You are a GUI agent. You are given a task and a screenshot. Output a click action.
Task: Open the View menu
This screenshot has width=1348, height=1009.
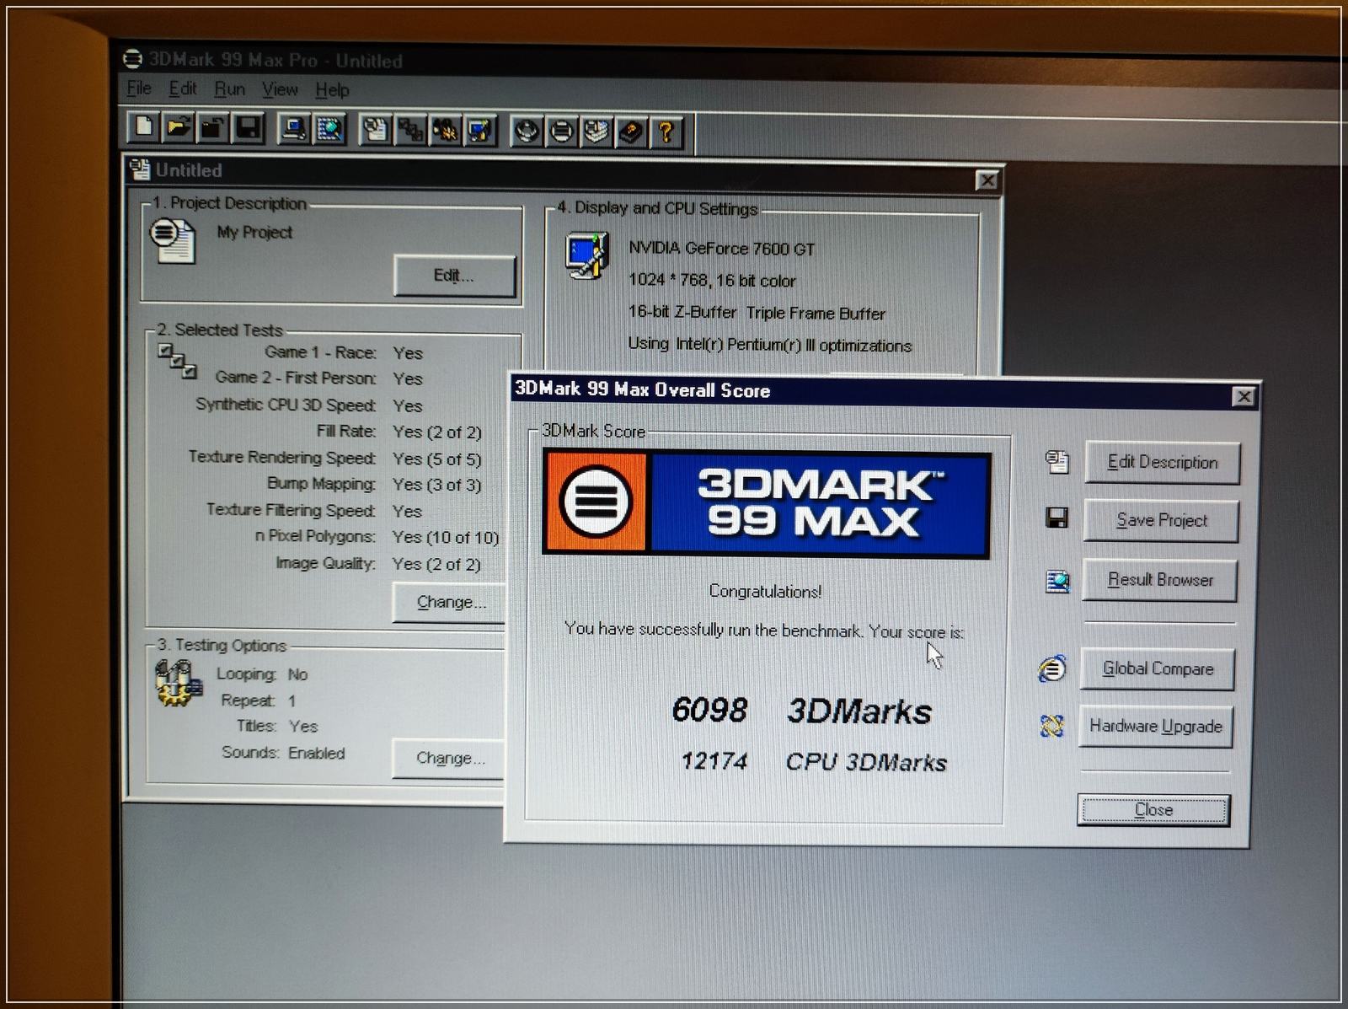point(280,89)
